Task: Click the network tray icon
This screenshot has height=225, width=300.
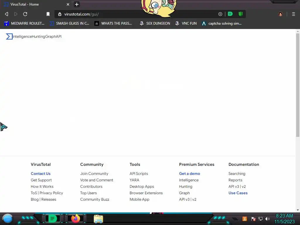Action: click(260, 219)
